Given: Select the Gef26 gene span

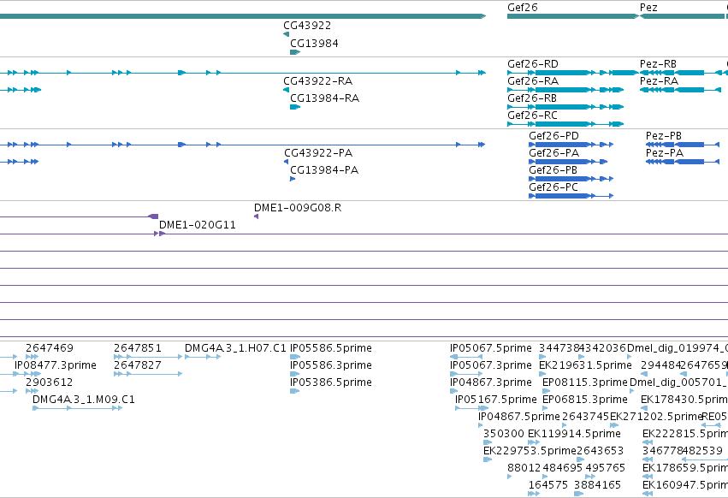Looking at the screenshot, I should (573, 16).
